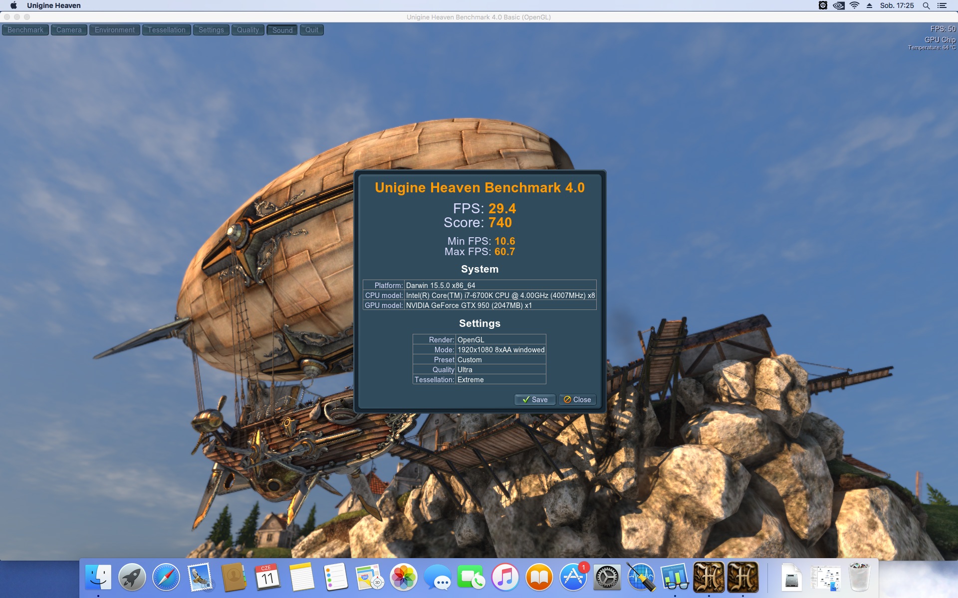Screen dimensions: 958x598
Task: Open the Camera menu
Action: (69, 30)
